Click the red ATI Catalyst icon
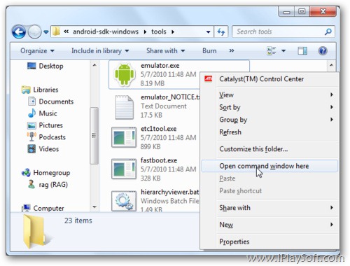 point(209,79)
